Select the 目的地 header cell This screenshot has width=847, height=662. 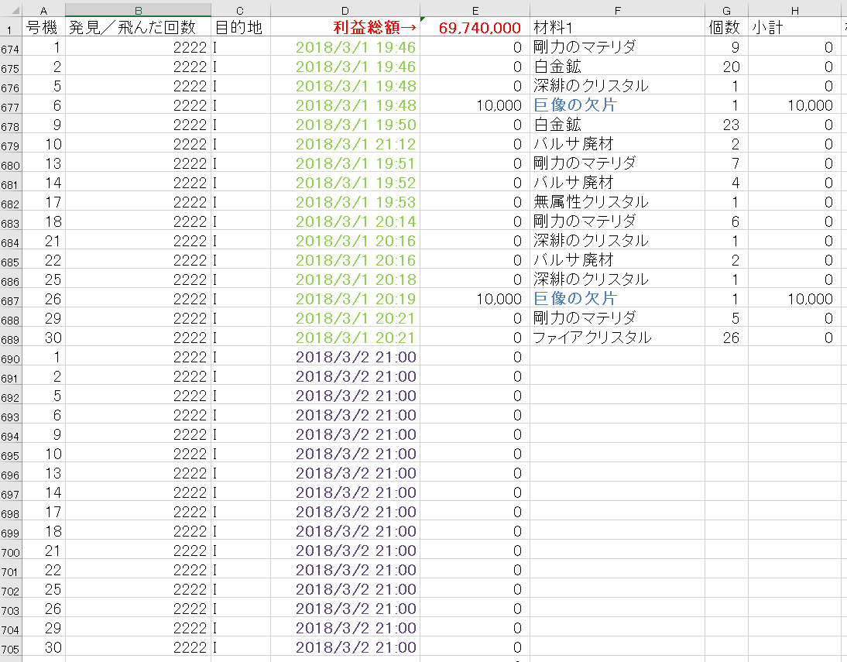pos(239,28)
